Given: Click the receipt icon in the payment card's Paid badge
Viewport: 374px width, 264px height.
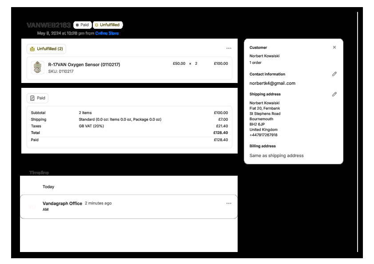Looking at the screenshot, I should click(32, 98).
